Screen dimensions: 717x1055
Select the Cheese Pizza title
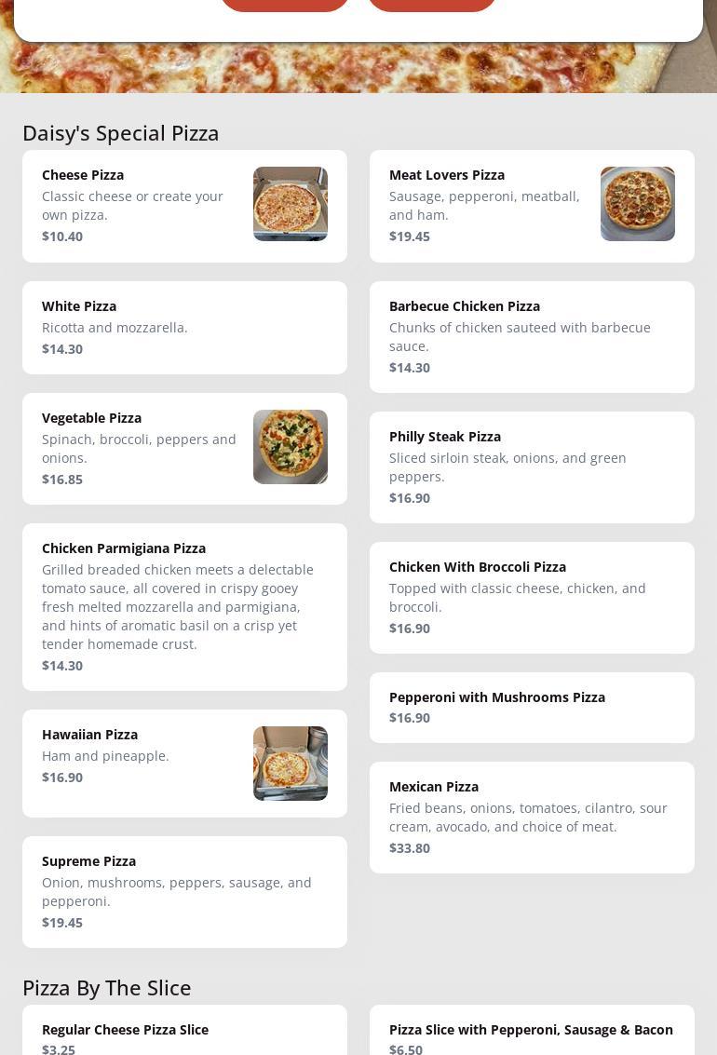pyautogui.click(x=83, y=175)
